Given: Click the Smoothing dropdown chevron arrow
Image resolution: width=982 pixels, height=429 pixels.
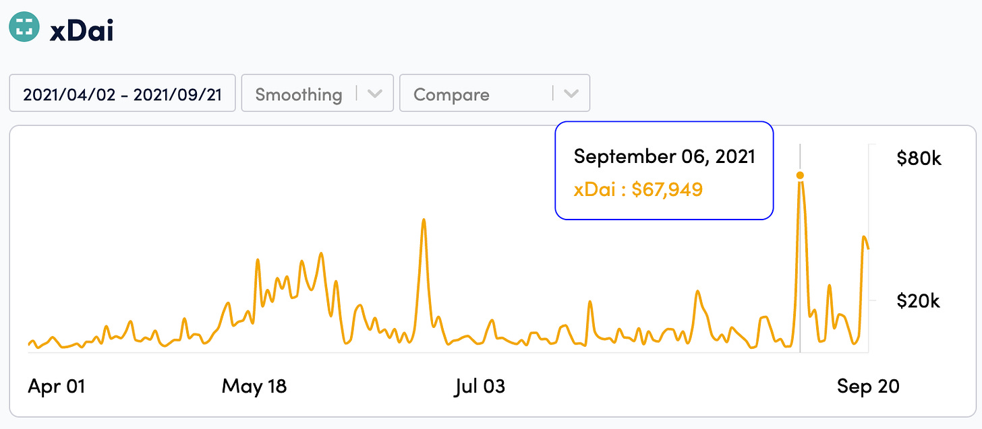Looking at the screenshot, I should (x=376, y=94).
